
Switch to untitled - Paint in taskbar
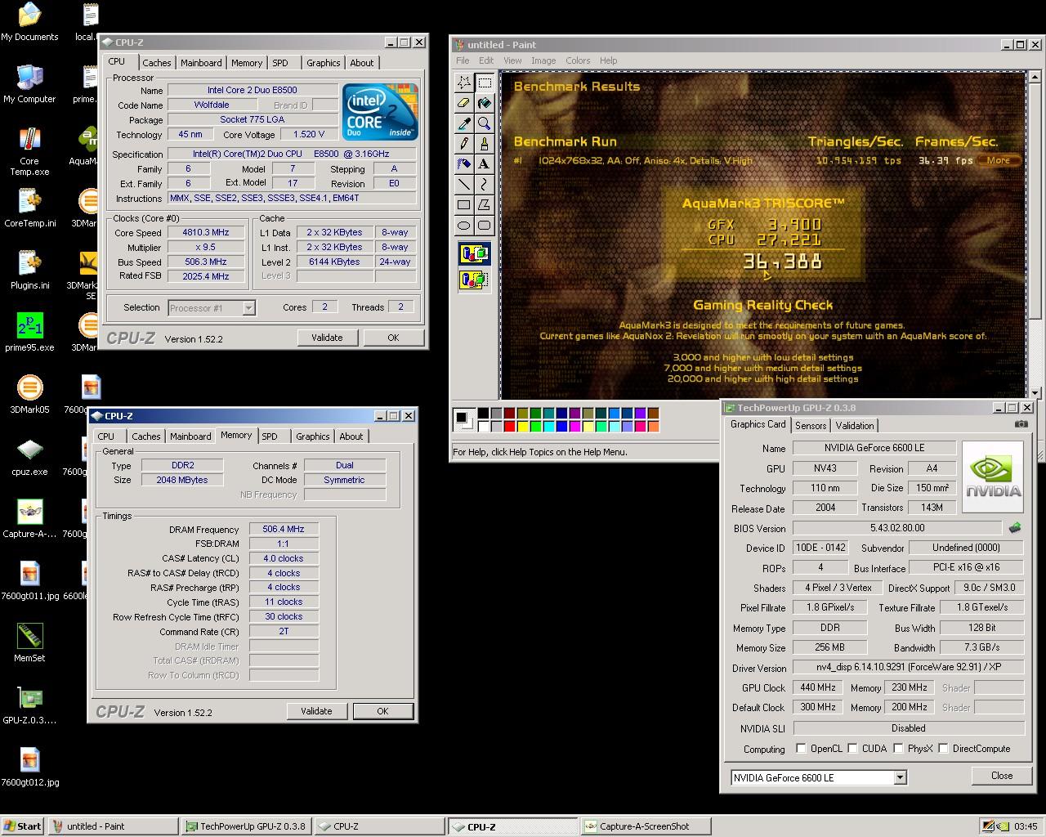[x=114, y=826]
